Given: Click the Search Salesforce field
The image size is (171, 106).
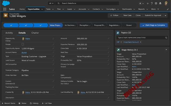Looking at the screenshot, I should 87,3.
